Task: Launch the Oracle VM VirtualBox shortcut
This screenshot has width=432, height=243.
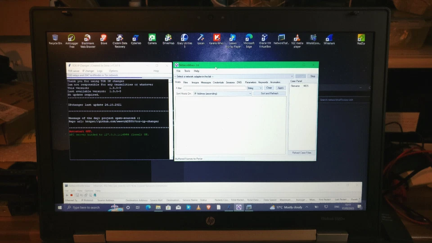Action: tap(265, 41)
